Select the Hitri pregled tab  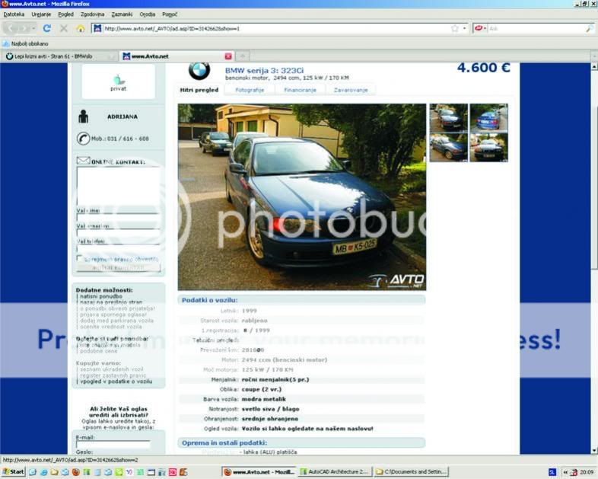[199, 90]
